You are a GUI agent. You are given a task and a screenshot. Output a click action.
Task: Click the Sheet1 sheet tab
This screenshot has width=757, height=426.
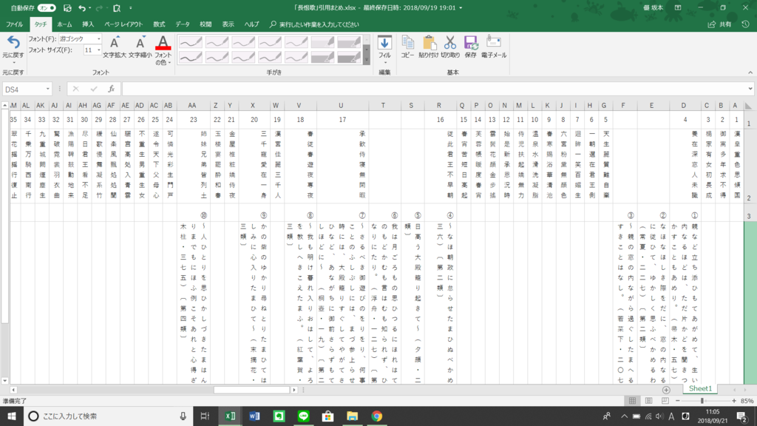pos(700,389)
